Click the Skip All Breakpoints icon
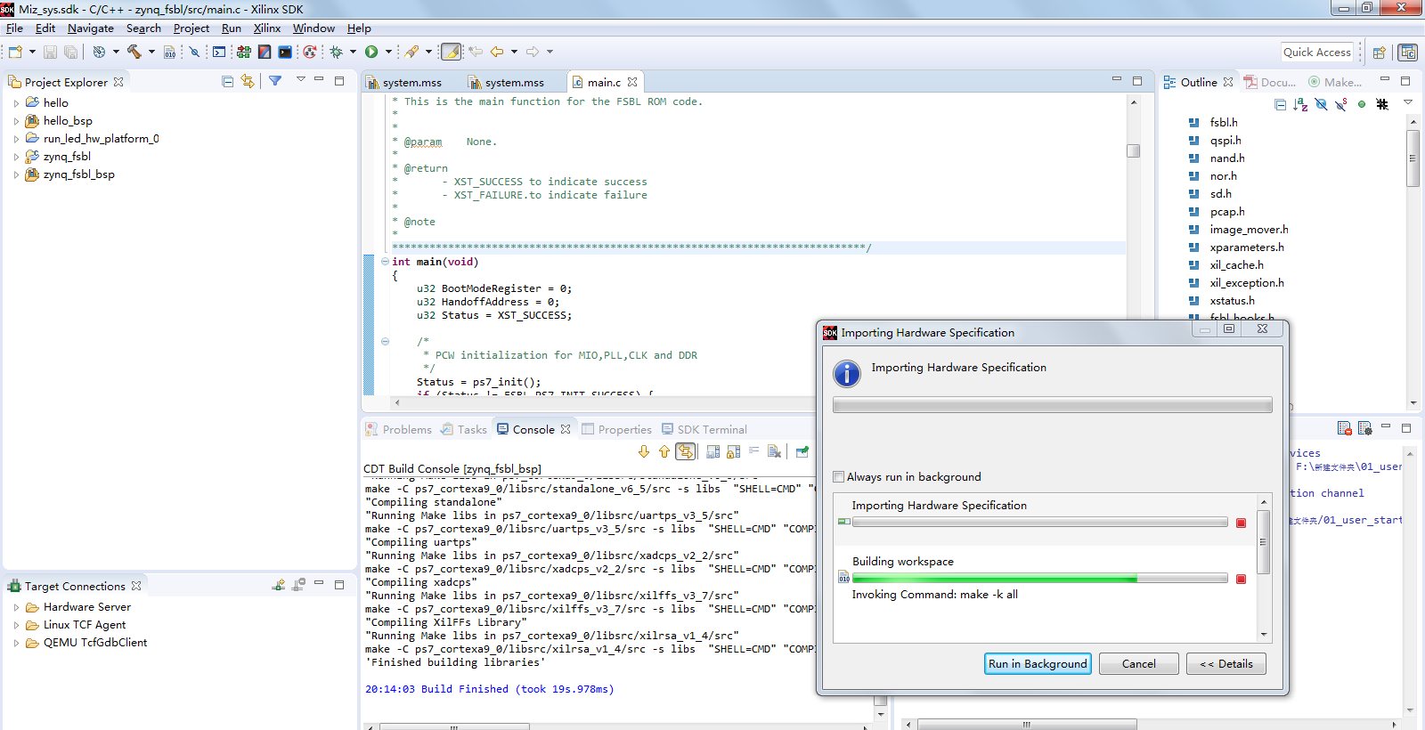1425x730 pixels. 194,53
